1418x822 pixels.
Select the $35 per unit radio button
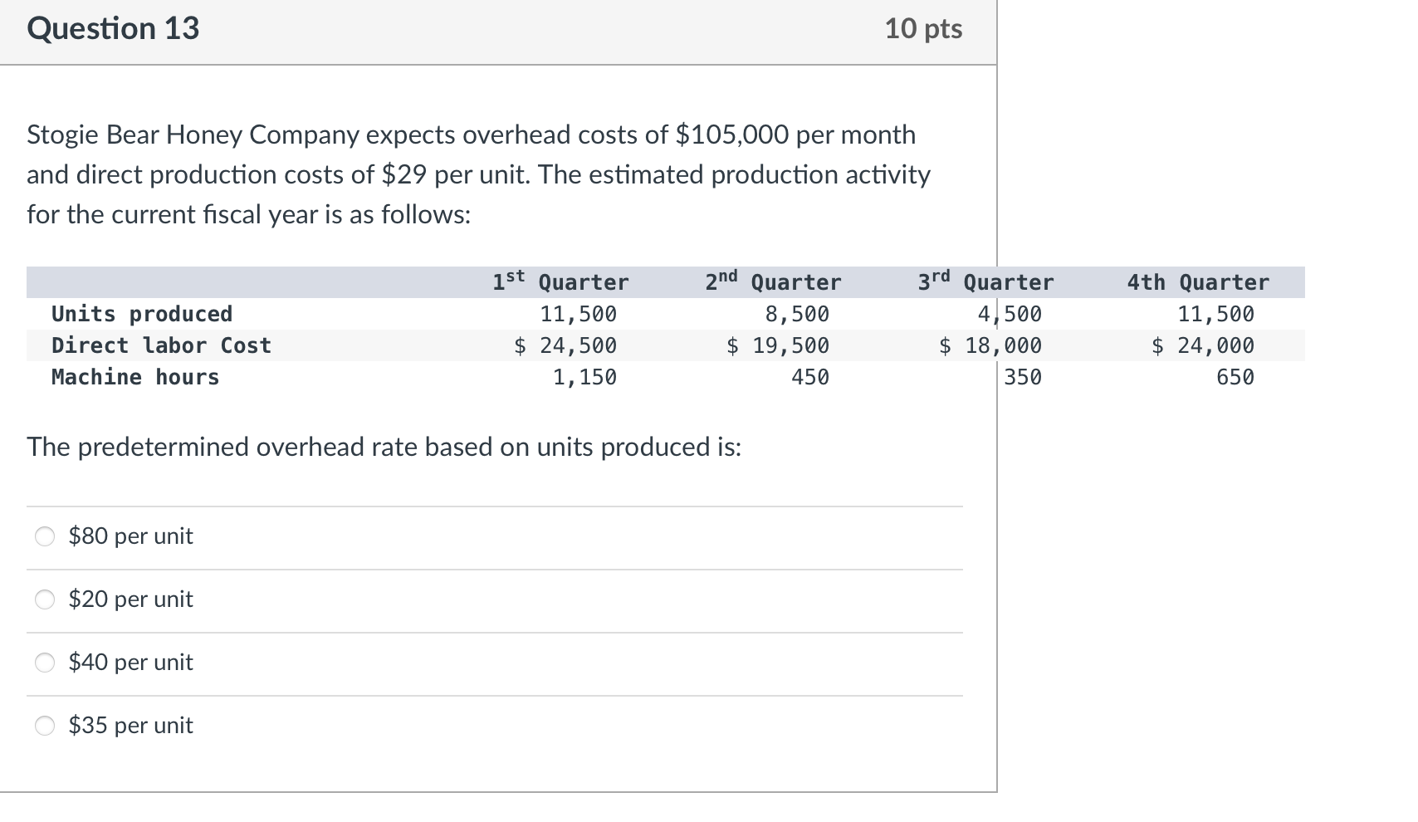[45, 726]
